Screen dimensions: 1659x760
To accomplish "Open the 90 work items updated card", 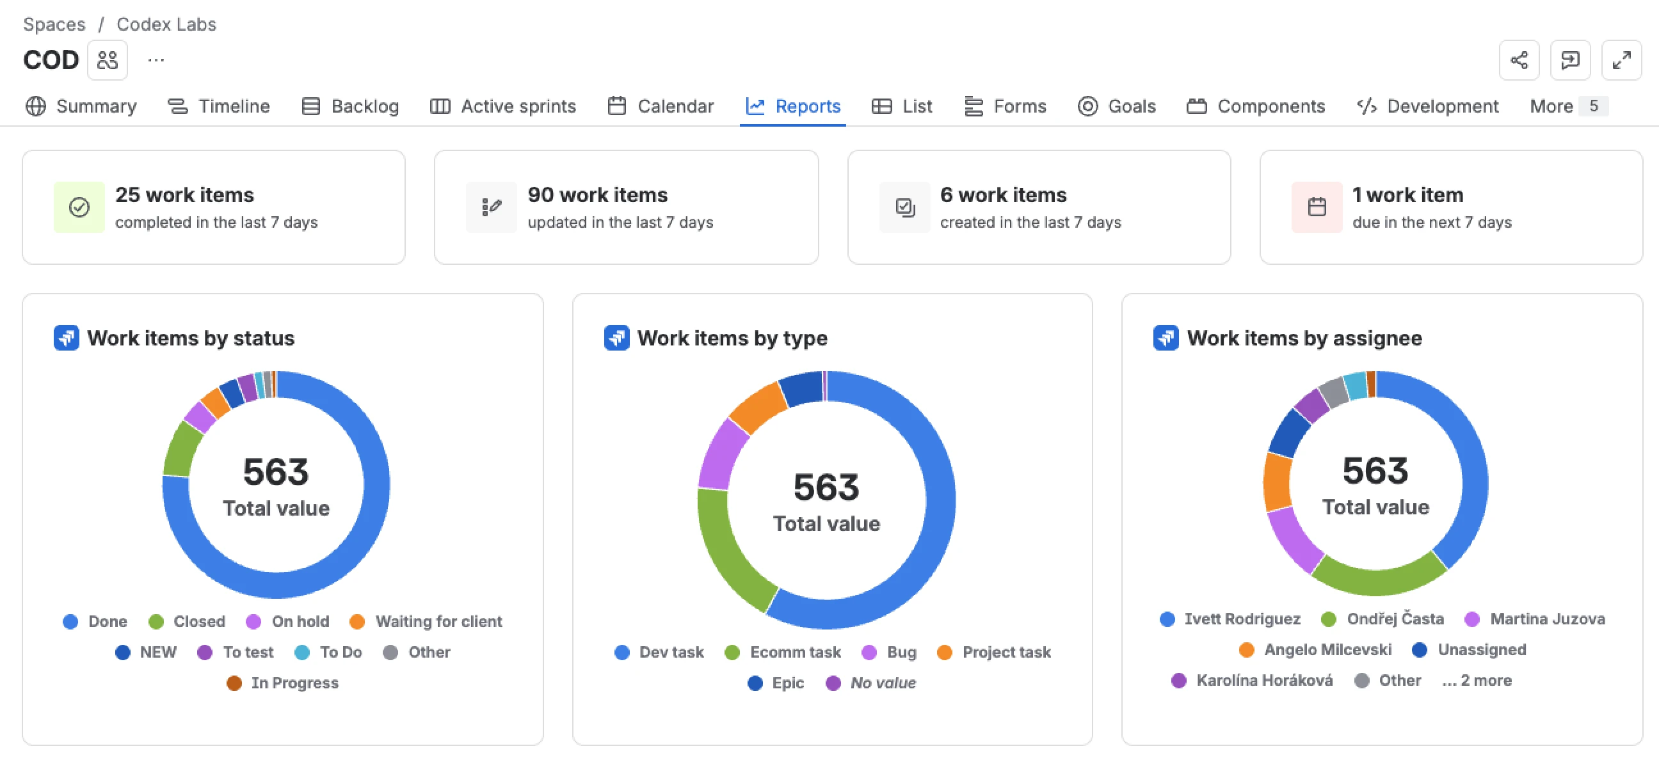I will tap(626, 207).
